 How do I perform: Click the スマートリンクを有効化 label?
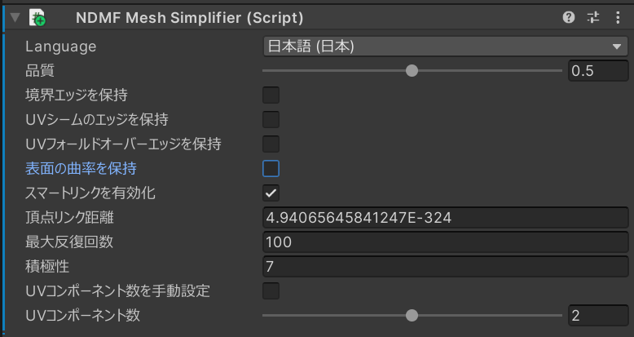tap(90, 193)
